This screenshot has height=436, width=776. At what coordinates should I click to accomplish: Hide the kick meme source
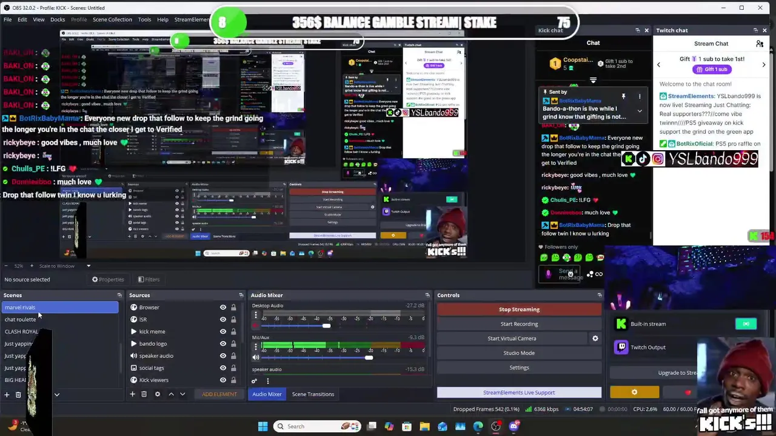tap(222, 332)
